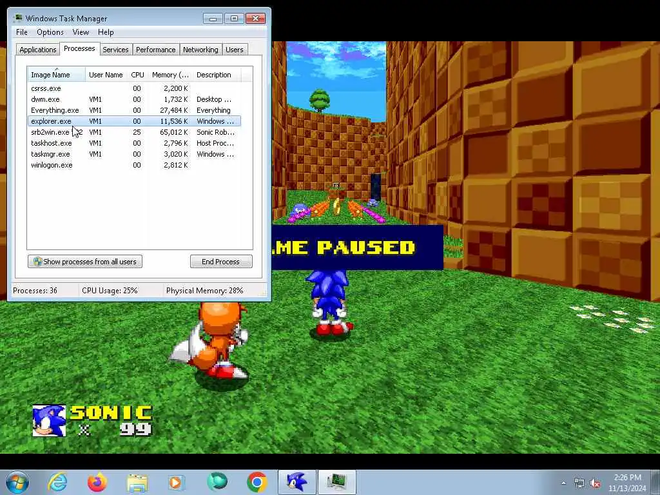Viewport: 660px width, 495px height.
Task: Maximize the Task Manager window
Action: (x=234, y=19)
